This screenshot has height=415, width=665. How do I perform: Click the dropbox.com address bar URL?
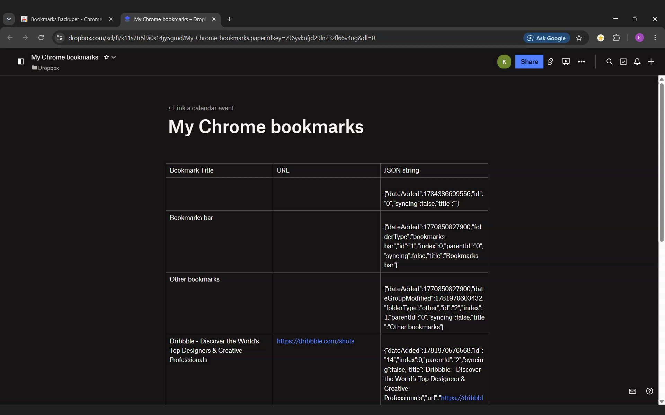click(x=222, y=38)
